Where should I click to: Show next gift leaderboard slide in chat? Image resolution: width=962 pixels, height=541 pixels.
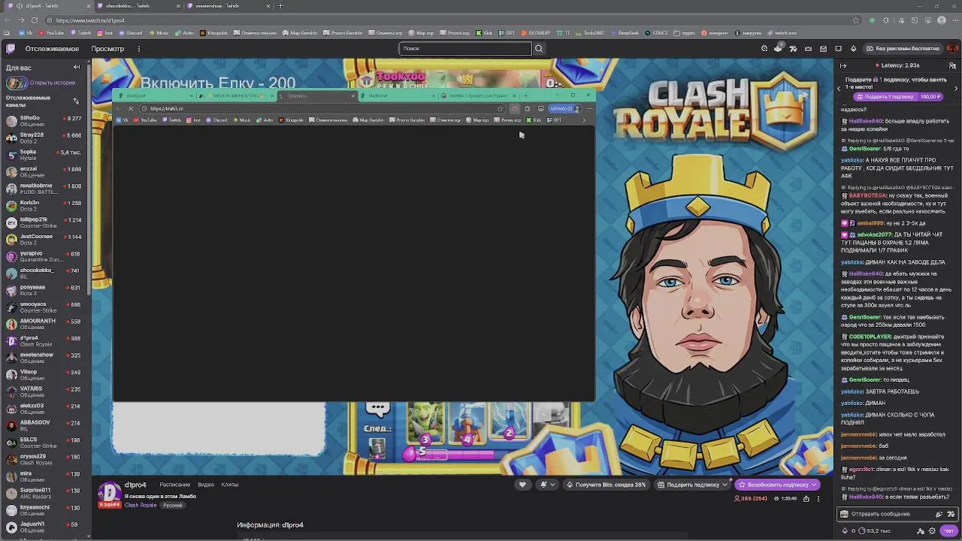click(956, 89)
